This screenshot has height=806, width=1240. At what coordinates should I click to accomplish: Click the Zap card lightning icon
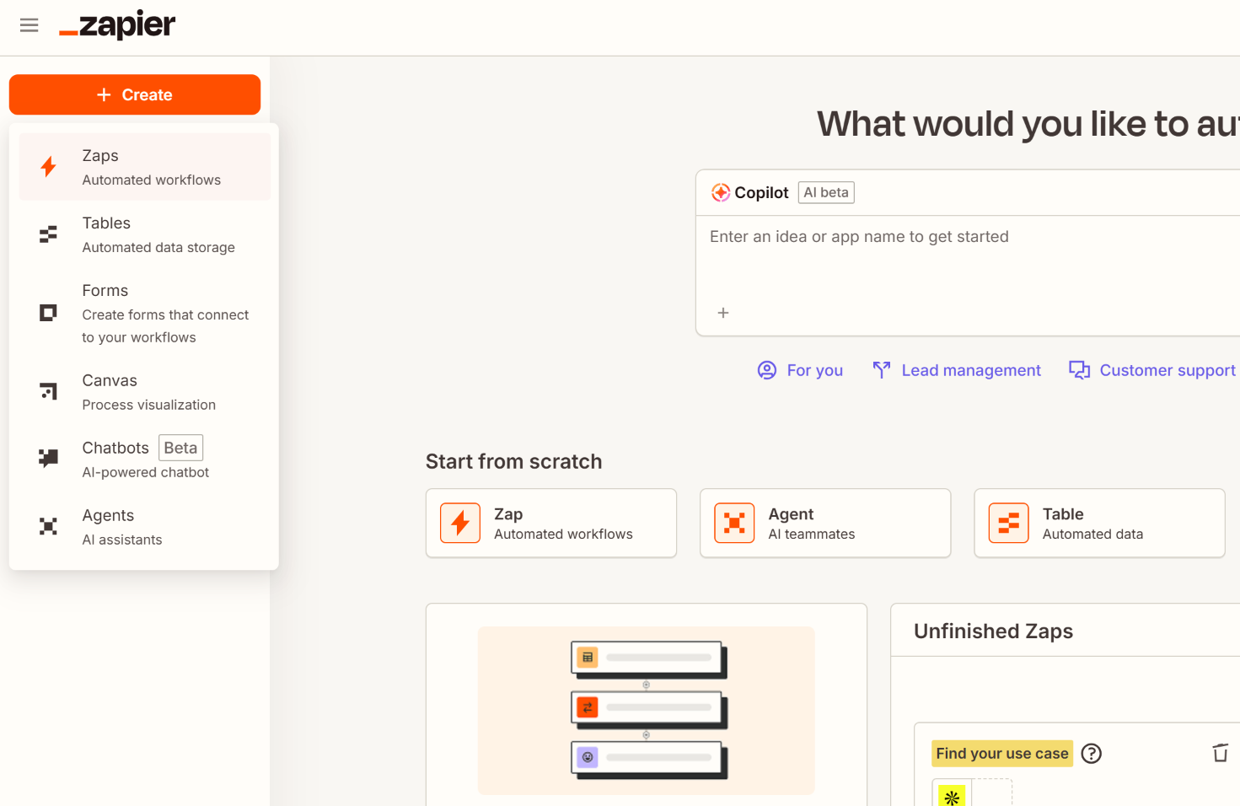coord(460,524)
